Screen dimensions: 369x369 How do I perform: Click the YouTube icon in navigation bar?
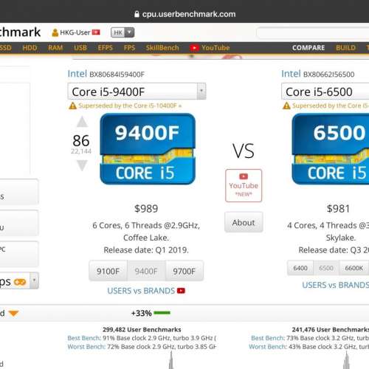click(194, 48)
